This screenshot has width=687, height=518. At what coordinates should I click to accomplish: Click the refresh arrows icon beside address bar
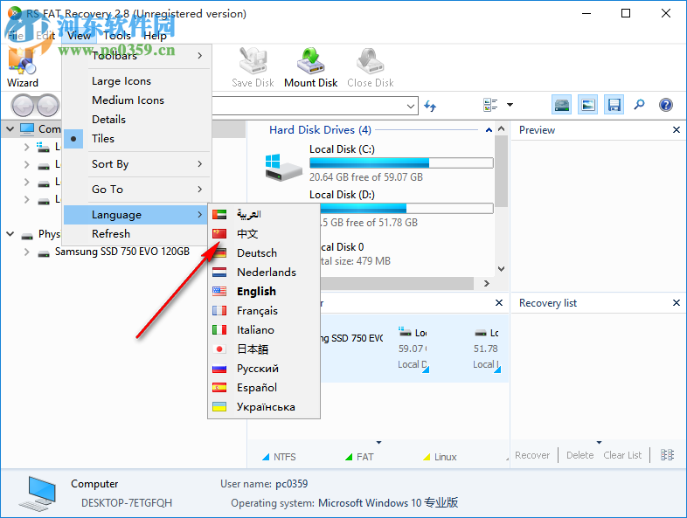[430, 106]
